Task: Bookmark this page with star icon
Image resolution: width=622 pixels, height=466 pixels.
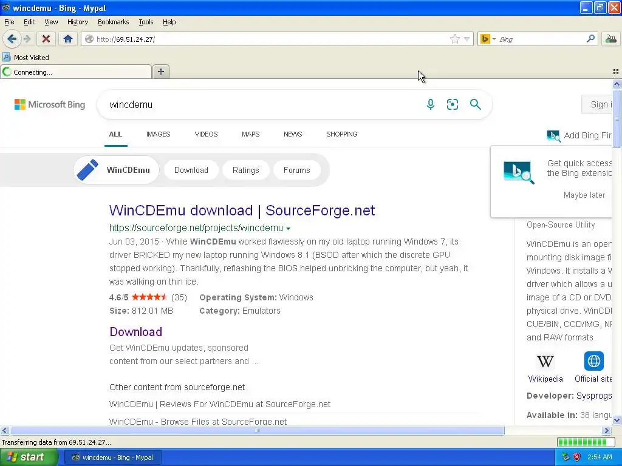Action: 454,39
